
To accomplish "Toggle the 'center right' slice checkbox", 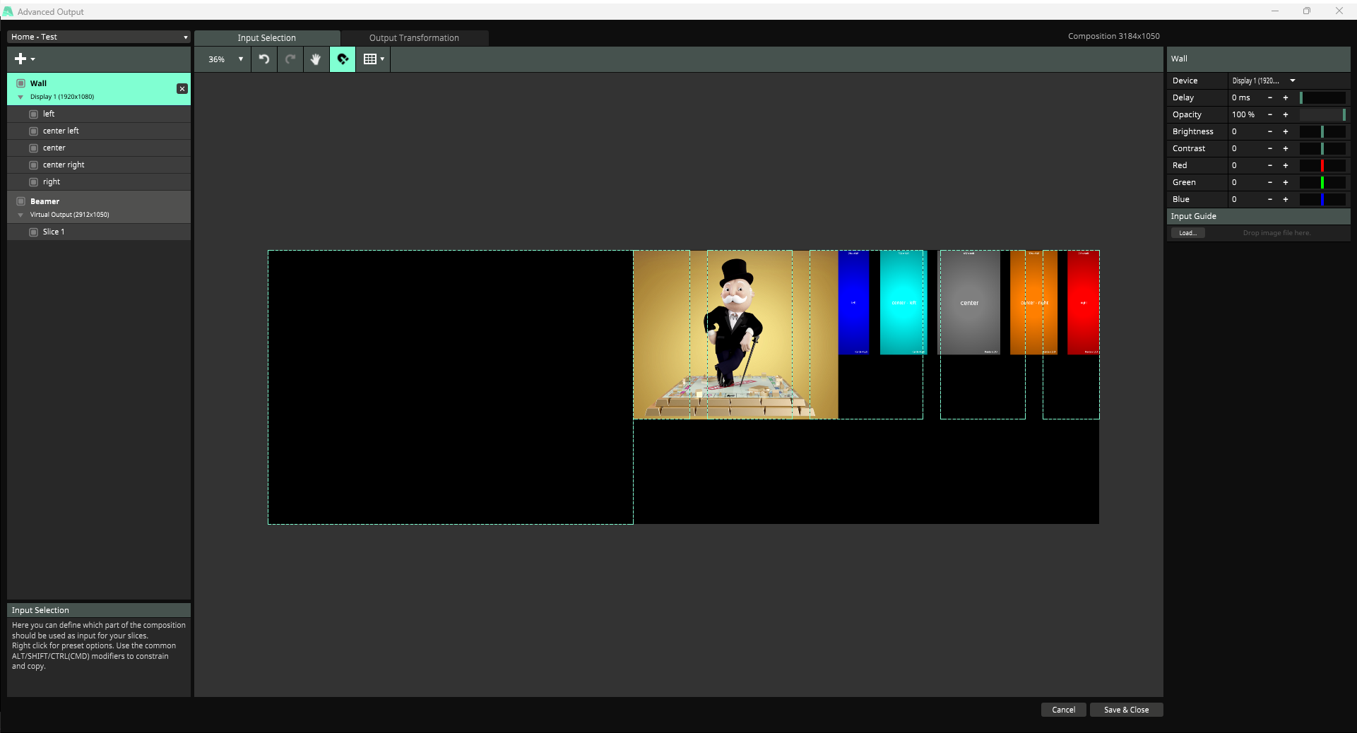I will tap(33, 165).
